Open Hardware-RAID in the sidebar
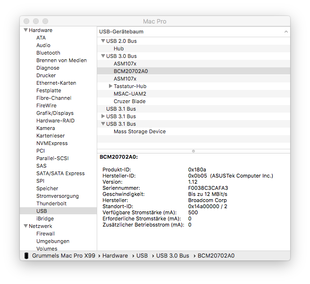 pyautogui.click(x=55, y=121)
